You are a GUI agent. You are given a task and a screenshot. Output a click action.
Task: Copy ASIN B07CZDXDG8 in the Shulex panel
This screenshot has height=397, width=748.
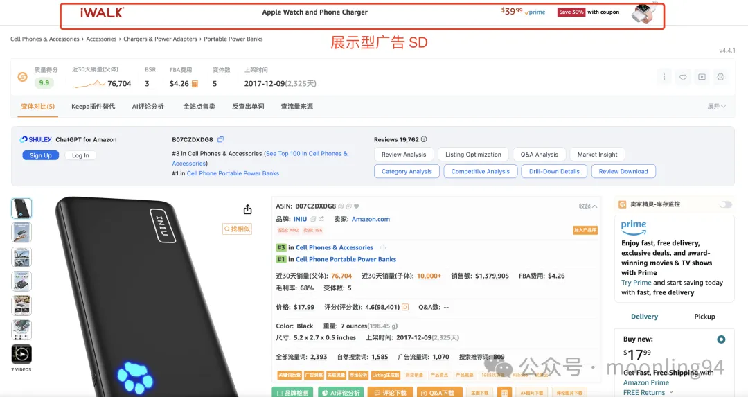point(220,140)
